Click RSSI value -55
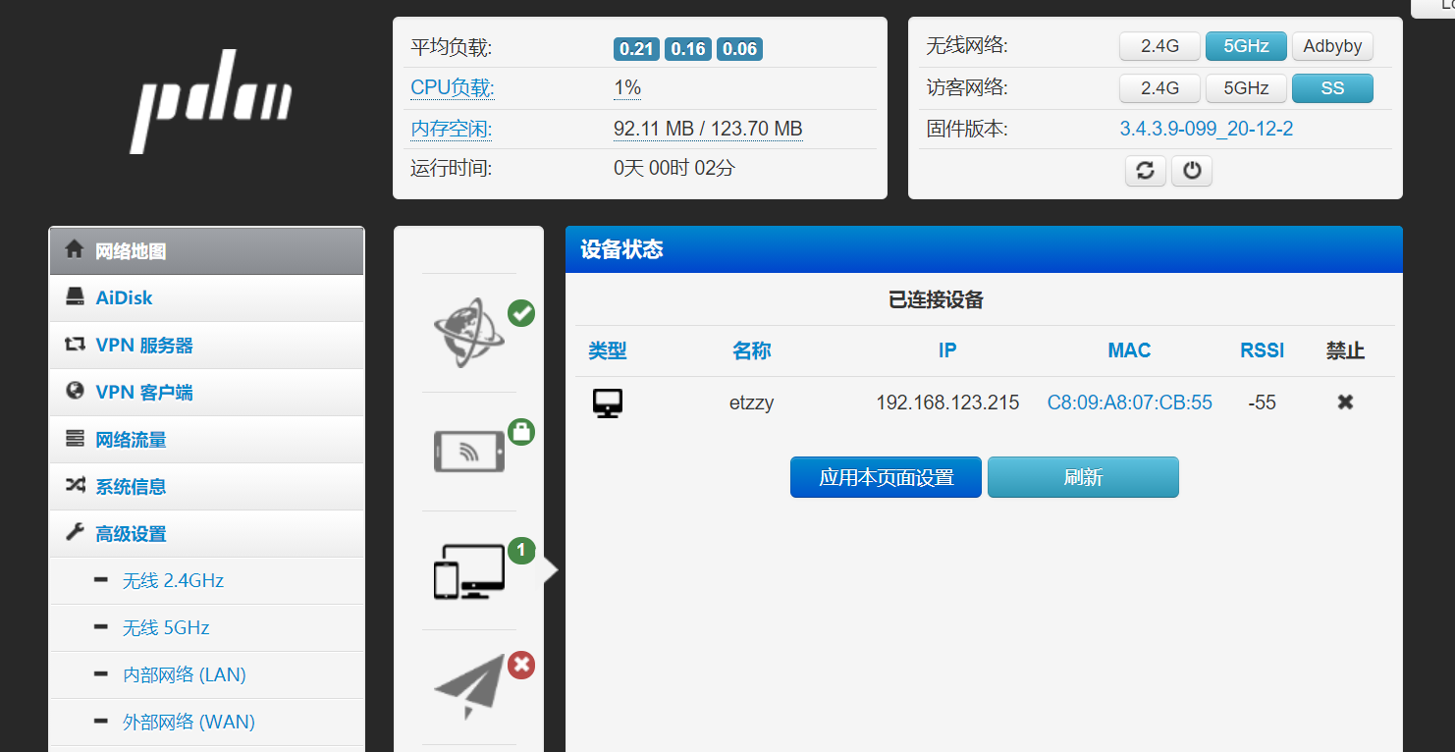The image size is (1455, 752). (x=1262, y=403)
